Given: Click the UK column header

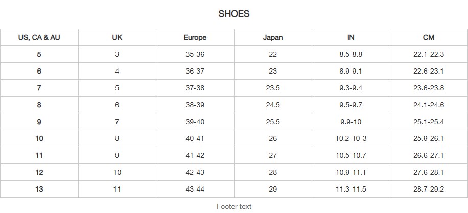Looking at the screenshot, I should [x=117, y=37].
